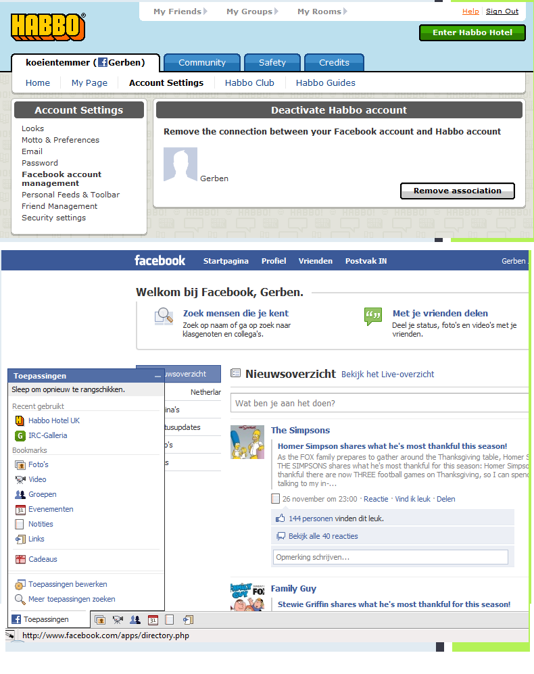Open Links in the Bookmarks list
534x674 pixels.
[36, 539]
